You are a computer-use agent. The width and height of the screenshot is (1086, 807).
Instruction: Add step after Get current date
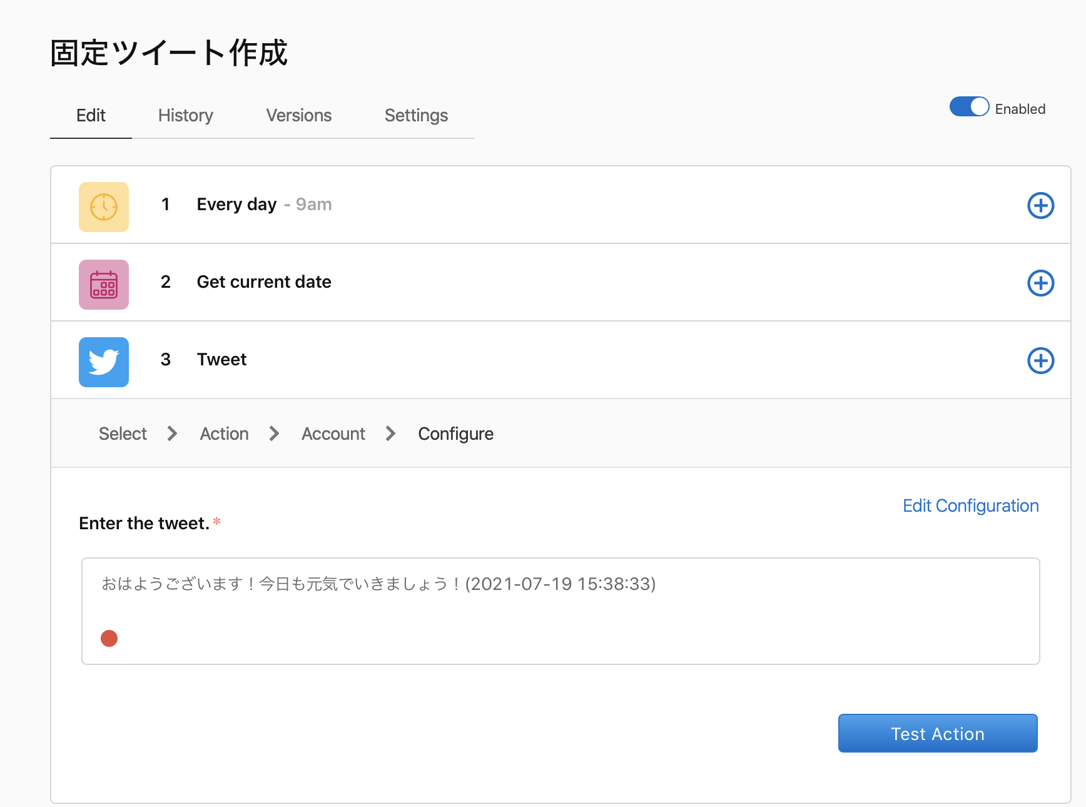point(1040,283)
